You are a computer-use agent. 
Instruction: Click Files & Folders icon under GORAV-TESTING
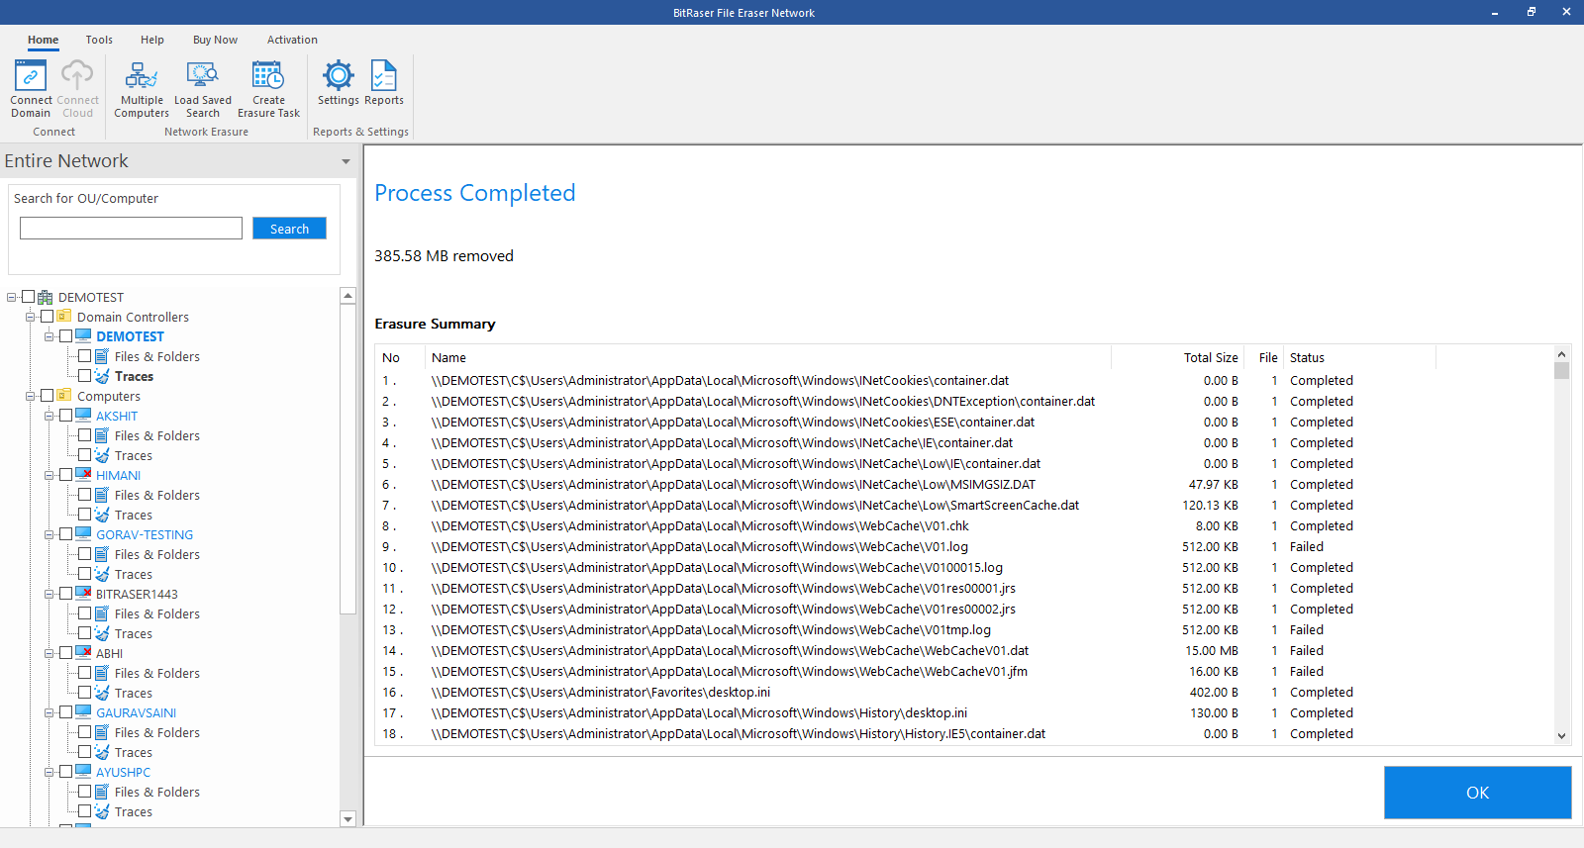(102, 554)
